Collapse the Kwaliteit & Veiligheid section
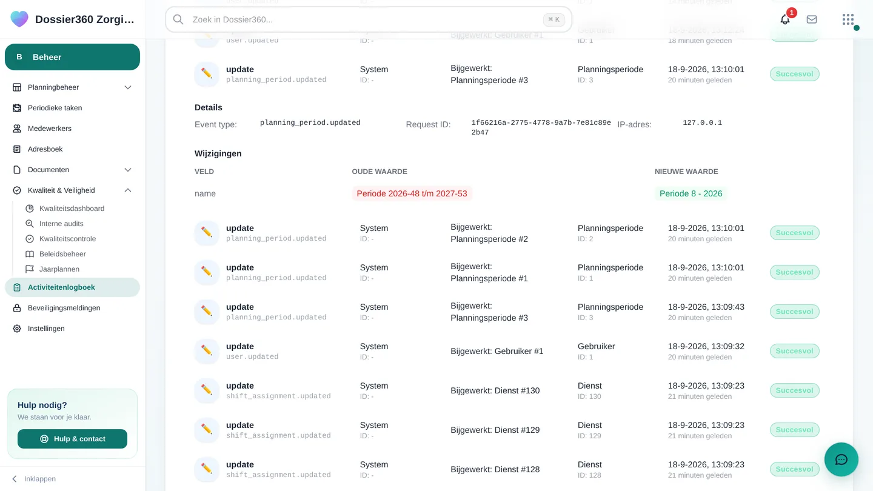 [128, 190]
